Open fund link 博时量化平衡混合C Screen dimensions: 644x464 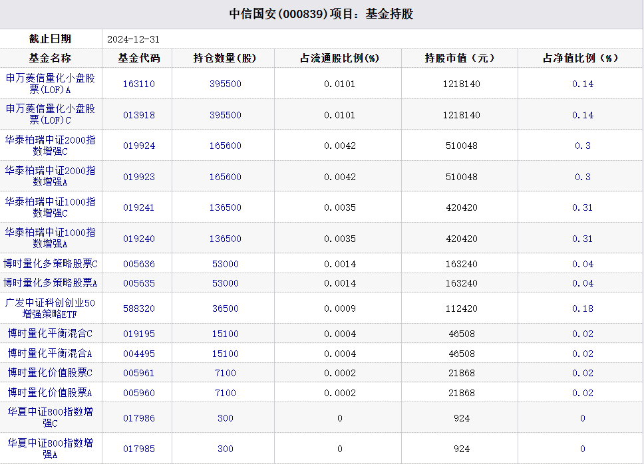click(51, 334)
